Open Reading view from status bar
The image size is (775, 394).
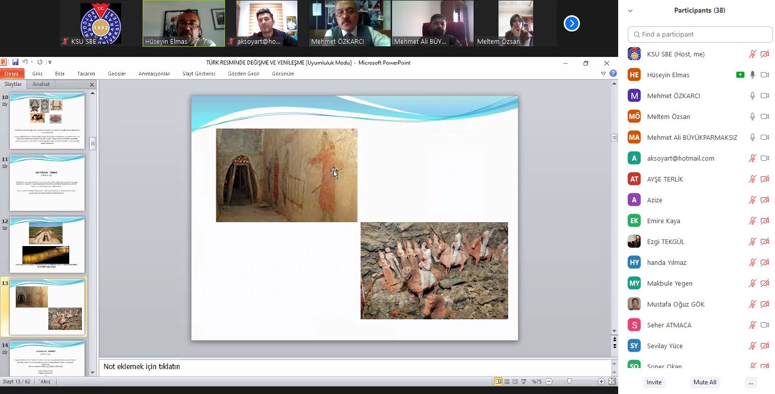click(515, 381)
